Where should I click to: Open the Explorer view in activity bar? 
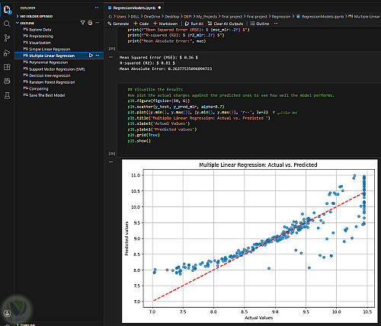tap(7, 10)
